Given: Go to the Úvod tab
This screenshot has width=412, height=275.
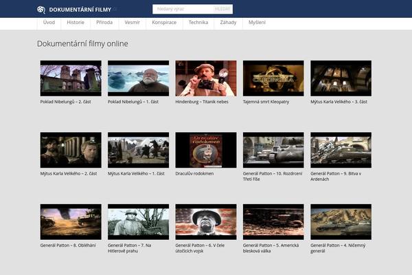Looking at the screenshot, I should point(49,23).
